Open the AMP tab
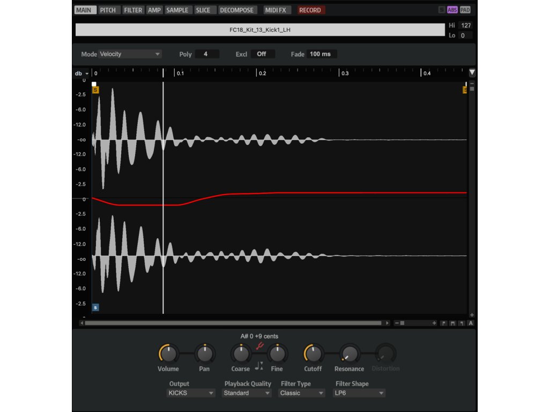The height and width of the screenshot is (412, 549). pyautogui.click(x=154, y=10)
